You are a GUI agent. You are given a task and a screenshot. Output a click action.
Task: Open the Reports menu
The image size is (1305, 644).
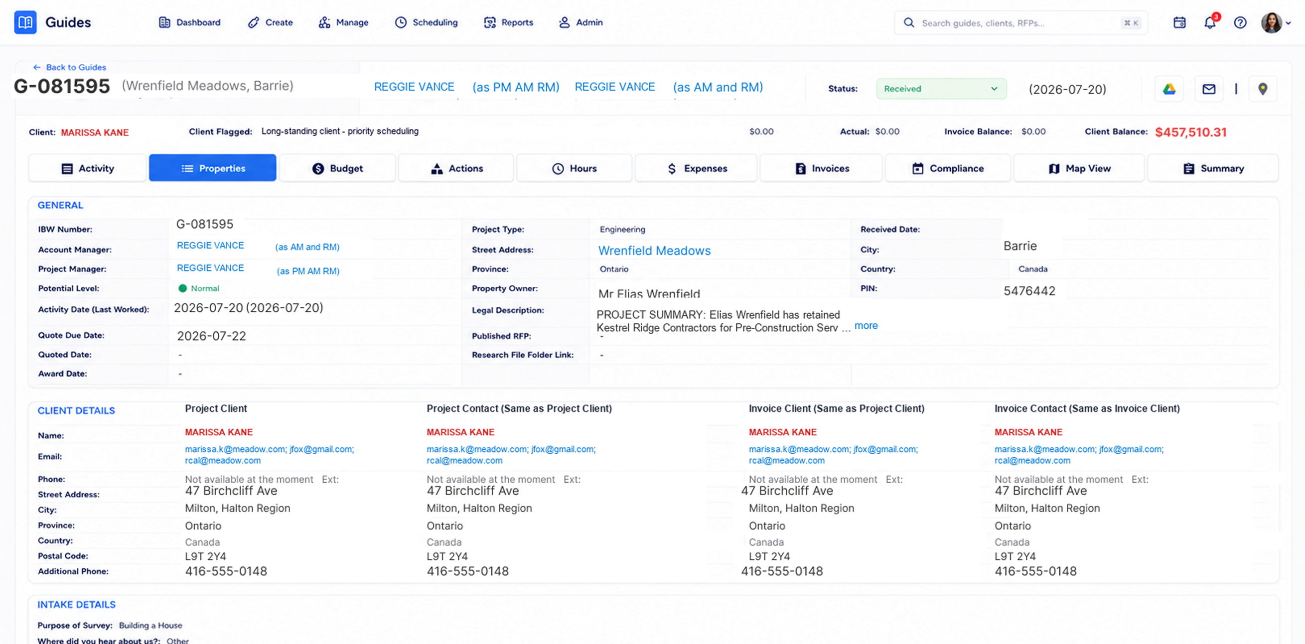[x=509, y=22]
